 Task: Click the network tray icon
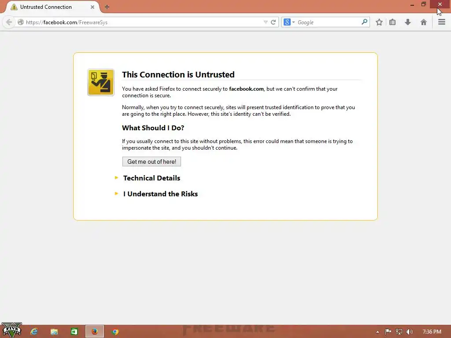pos(399,332)
